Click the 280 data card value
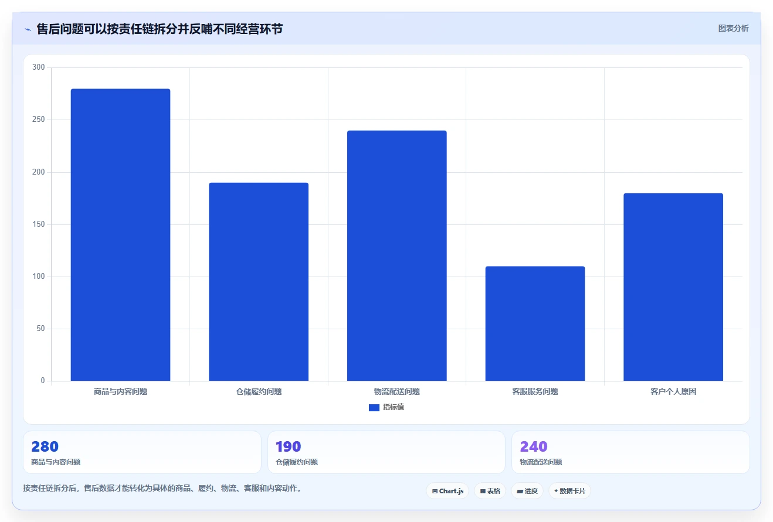 pyautogui.click(x=45, y=446)
